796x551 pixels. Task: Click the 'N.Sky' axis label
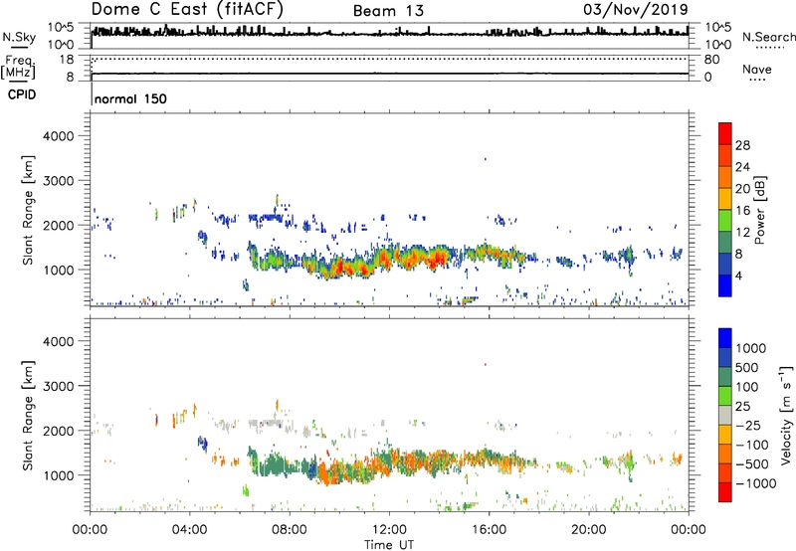coord(19,37)
